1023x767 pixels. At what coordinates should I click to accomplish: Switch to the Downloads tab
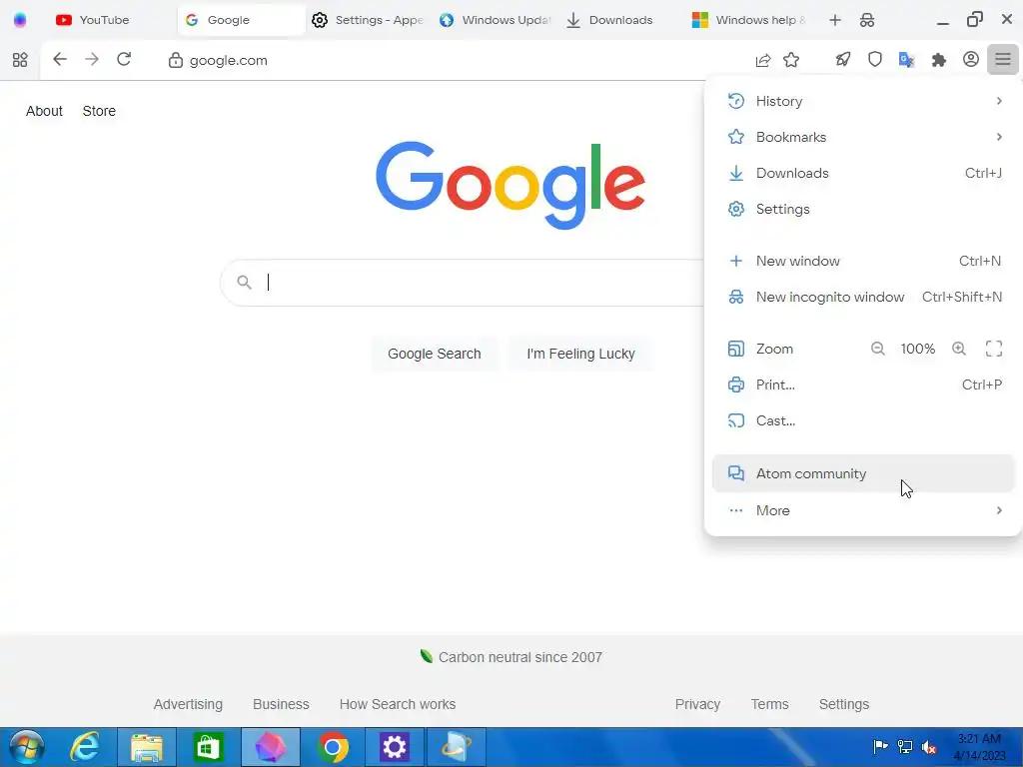click(623, 20)
